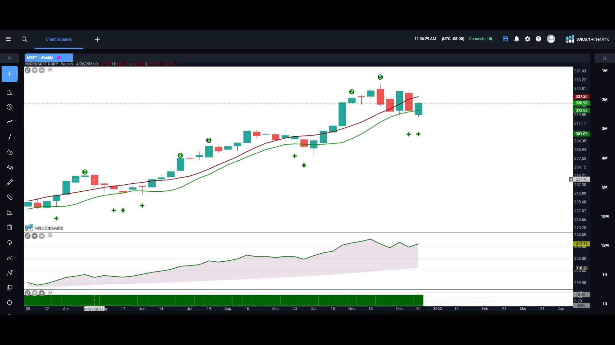Image resolution: width=615 pixels, height=345 pixels.
Task: Click the blue add-chart plus button
Action: click(10, 74)
